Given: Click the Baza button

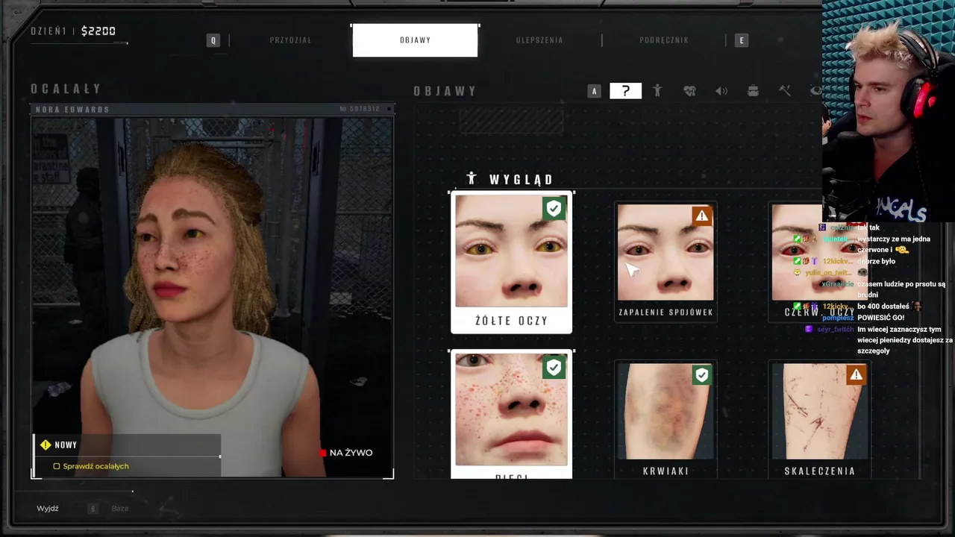Looking at the screenshot, I should pyautogui.click(x=119, y=509).
